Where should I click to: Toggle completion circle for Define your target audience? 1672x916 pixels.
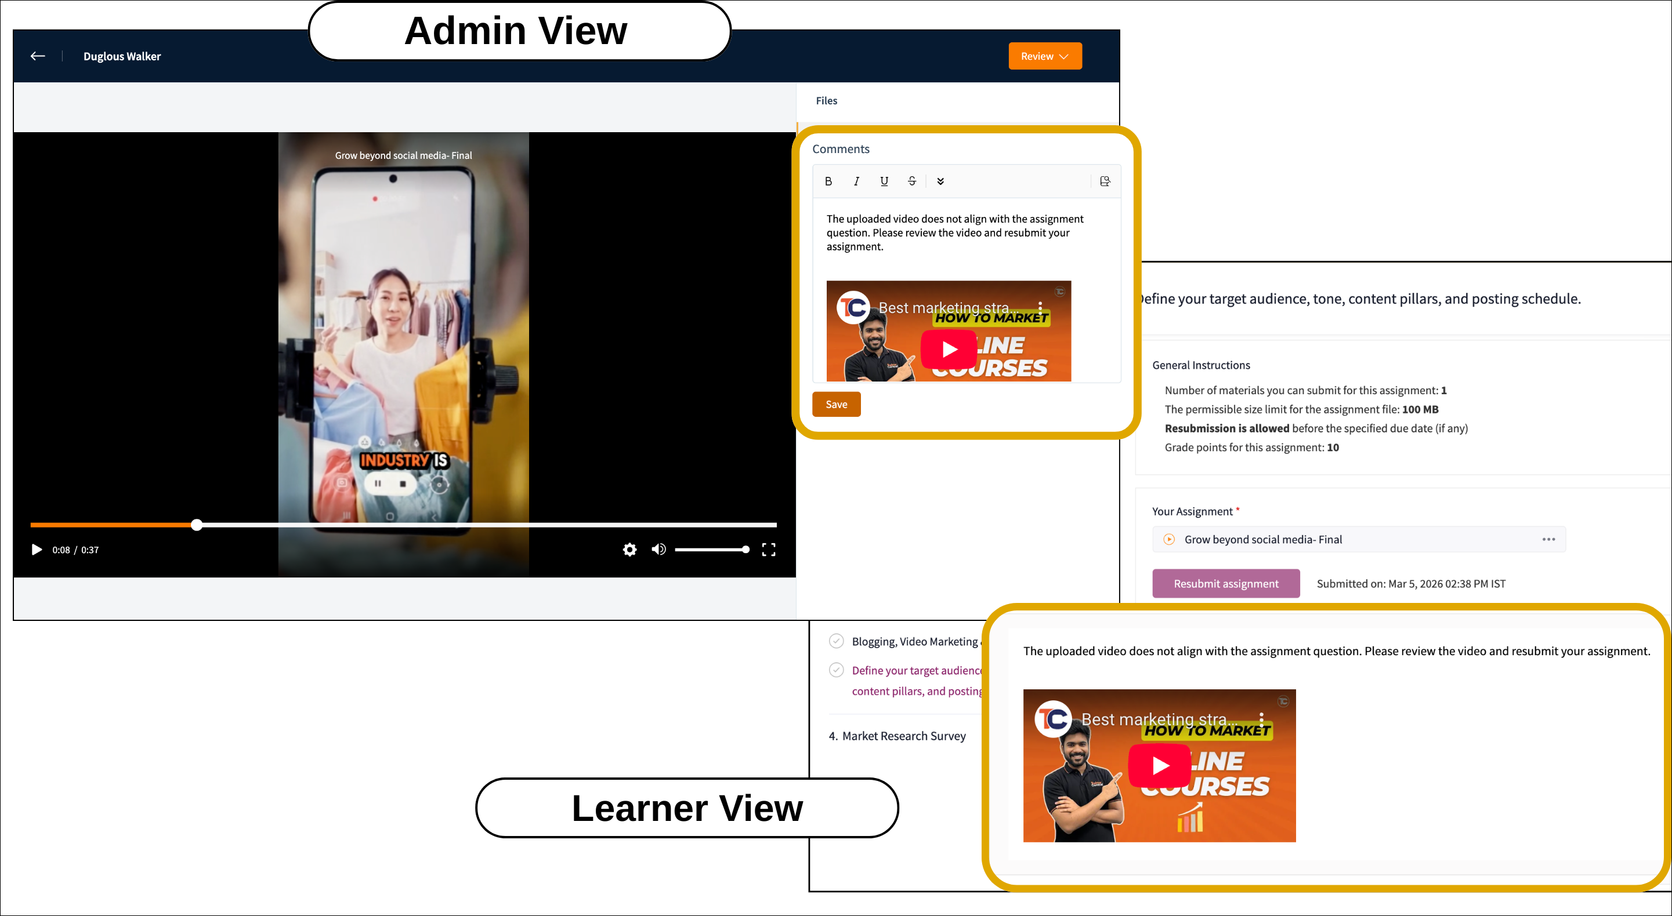(836, 670)
